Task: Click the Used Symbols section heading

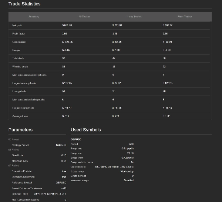Action: point(86,130)
